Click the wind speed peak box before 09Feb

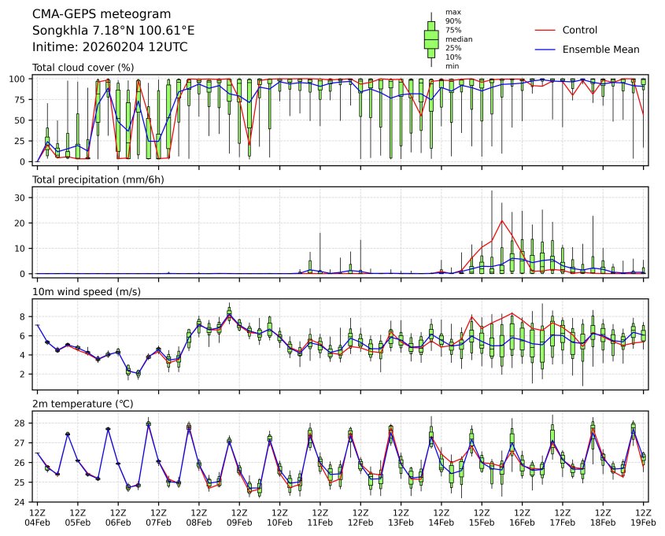[230, 314]
